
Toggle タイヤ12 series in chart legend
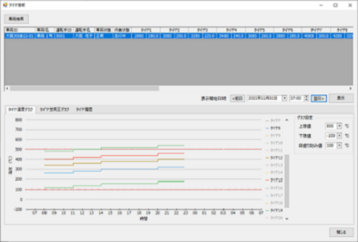[x=274, y=158]
